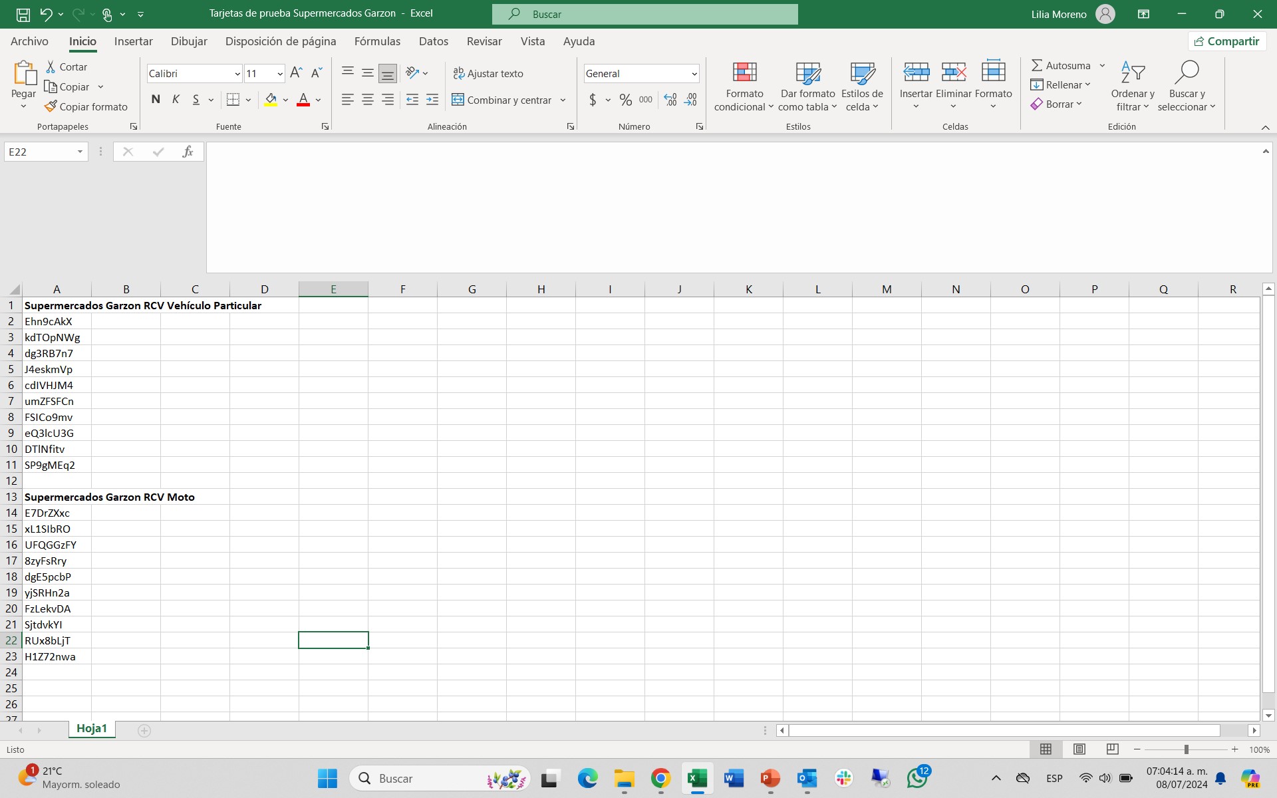Click the save icon in title bar

pyautogui.click(x=23, y=14)
